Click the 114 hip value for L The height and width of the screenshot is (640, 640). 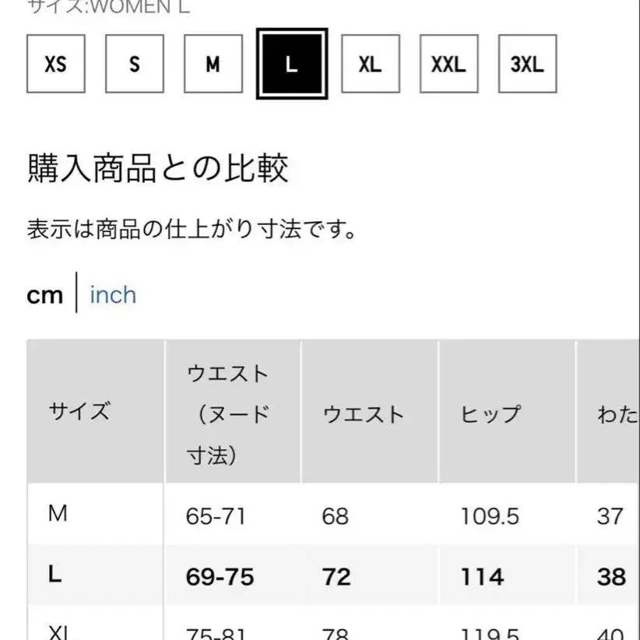tap(482, 577)
